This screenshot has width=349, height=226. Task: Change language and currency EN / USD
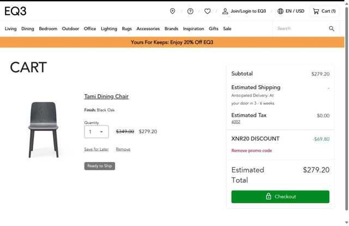(x=291, y=11)
